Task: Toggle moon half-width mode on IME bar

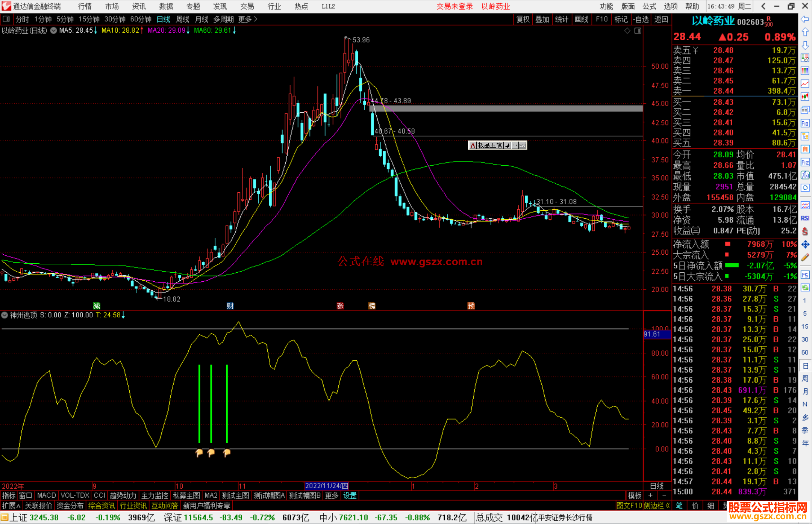Action: 507,145
